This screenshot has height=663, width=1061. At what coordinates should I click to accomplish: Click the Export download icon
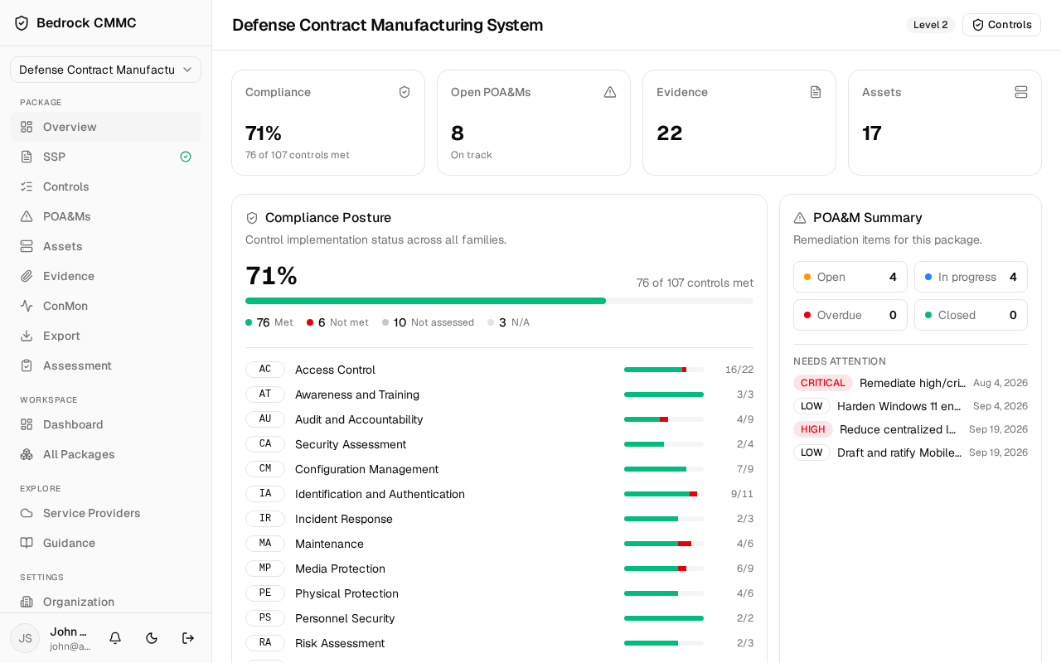tap(27, 336)
